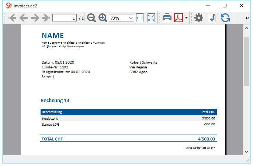Image resolution: width=253 pixels, height=166 pixels.
Task: Click the 'Via Regina' address line
Action: [x=138, y=67]
